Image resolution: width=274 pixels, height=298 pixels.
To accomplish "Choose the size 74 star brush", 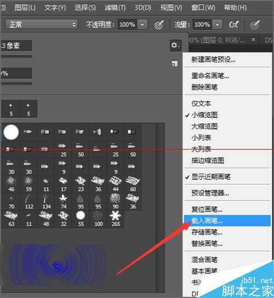I will pos(64,202).
